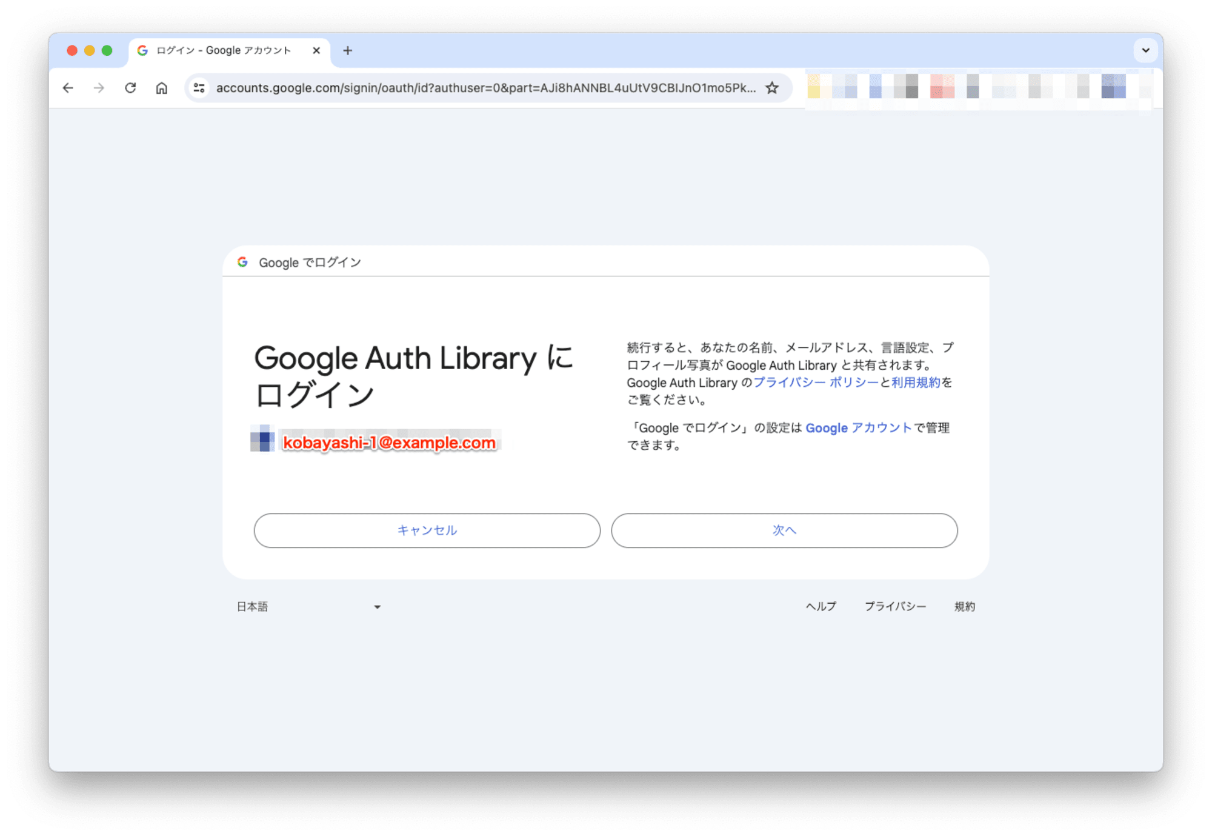Open the ヘルプ footer link
The image size is (1212, 836).
click(x=821, y=606)
